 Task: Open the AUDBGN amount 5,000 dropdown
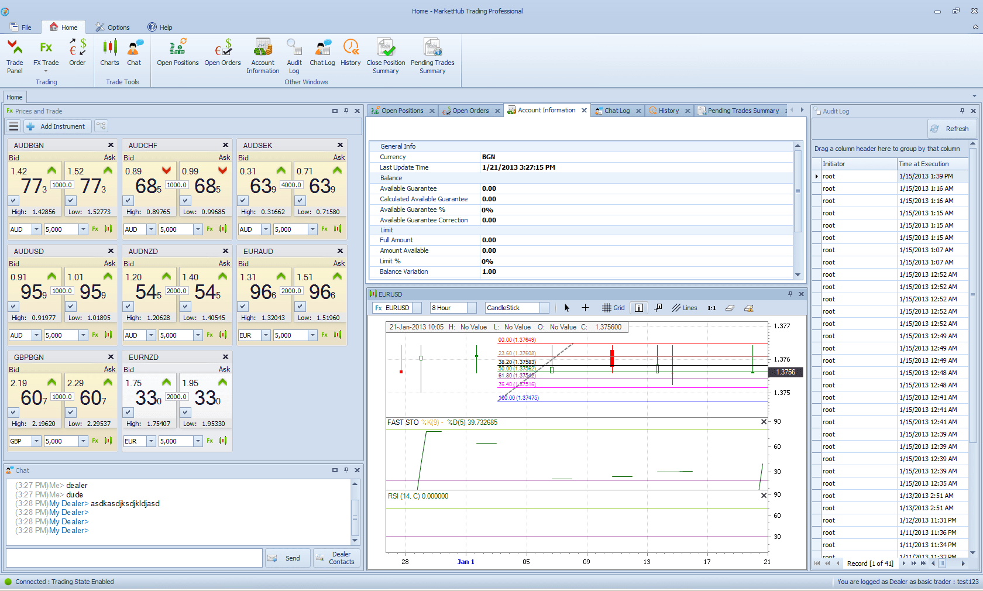pos(83,229)
